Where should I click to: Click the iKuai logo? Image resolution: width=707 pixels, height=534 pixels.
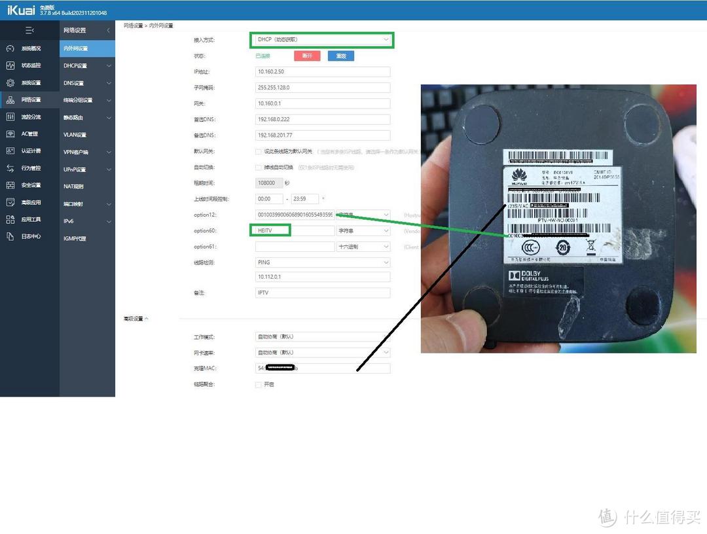pos(21,10)
